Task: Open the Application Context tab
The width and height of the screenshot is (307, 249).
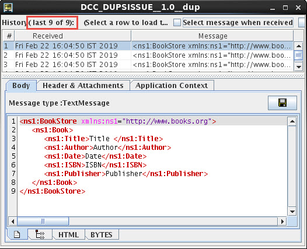Action: (x=172, y=86)
